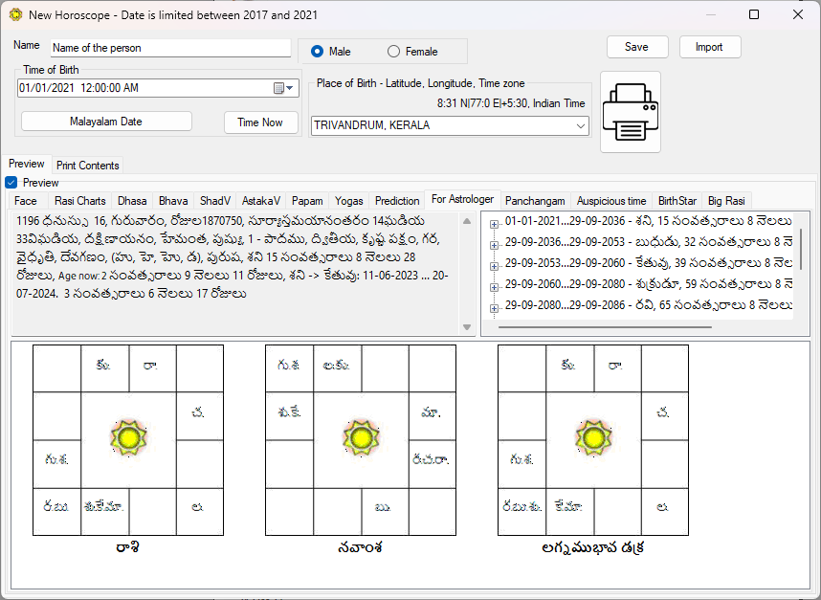Open the Place of Birth dropdown
The height and width of the screenshot is (600, 821).
(x=580, y=125)
